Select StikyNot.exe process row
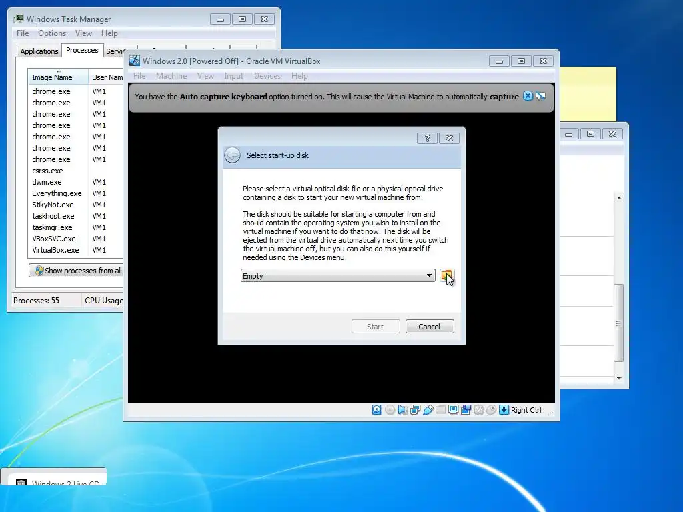The height and width of the screenshot is (512, 683). 76,205
